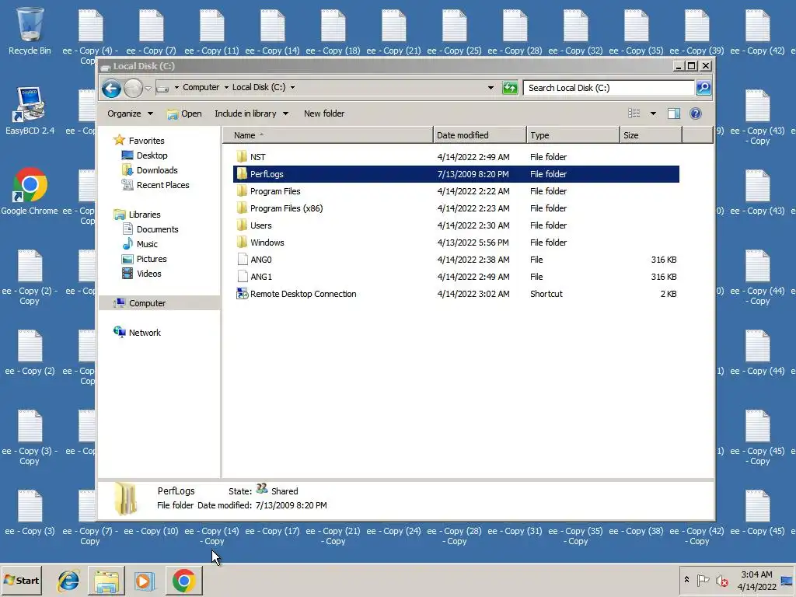Create a New folder
796x597 pixels.
tap(324, 113)
